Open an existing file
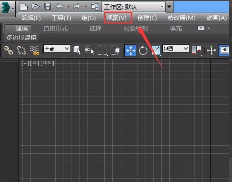Viewport: 232px width, 182px height. point(36,7)
